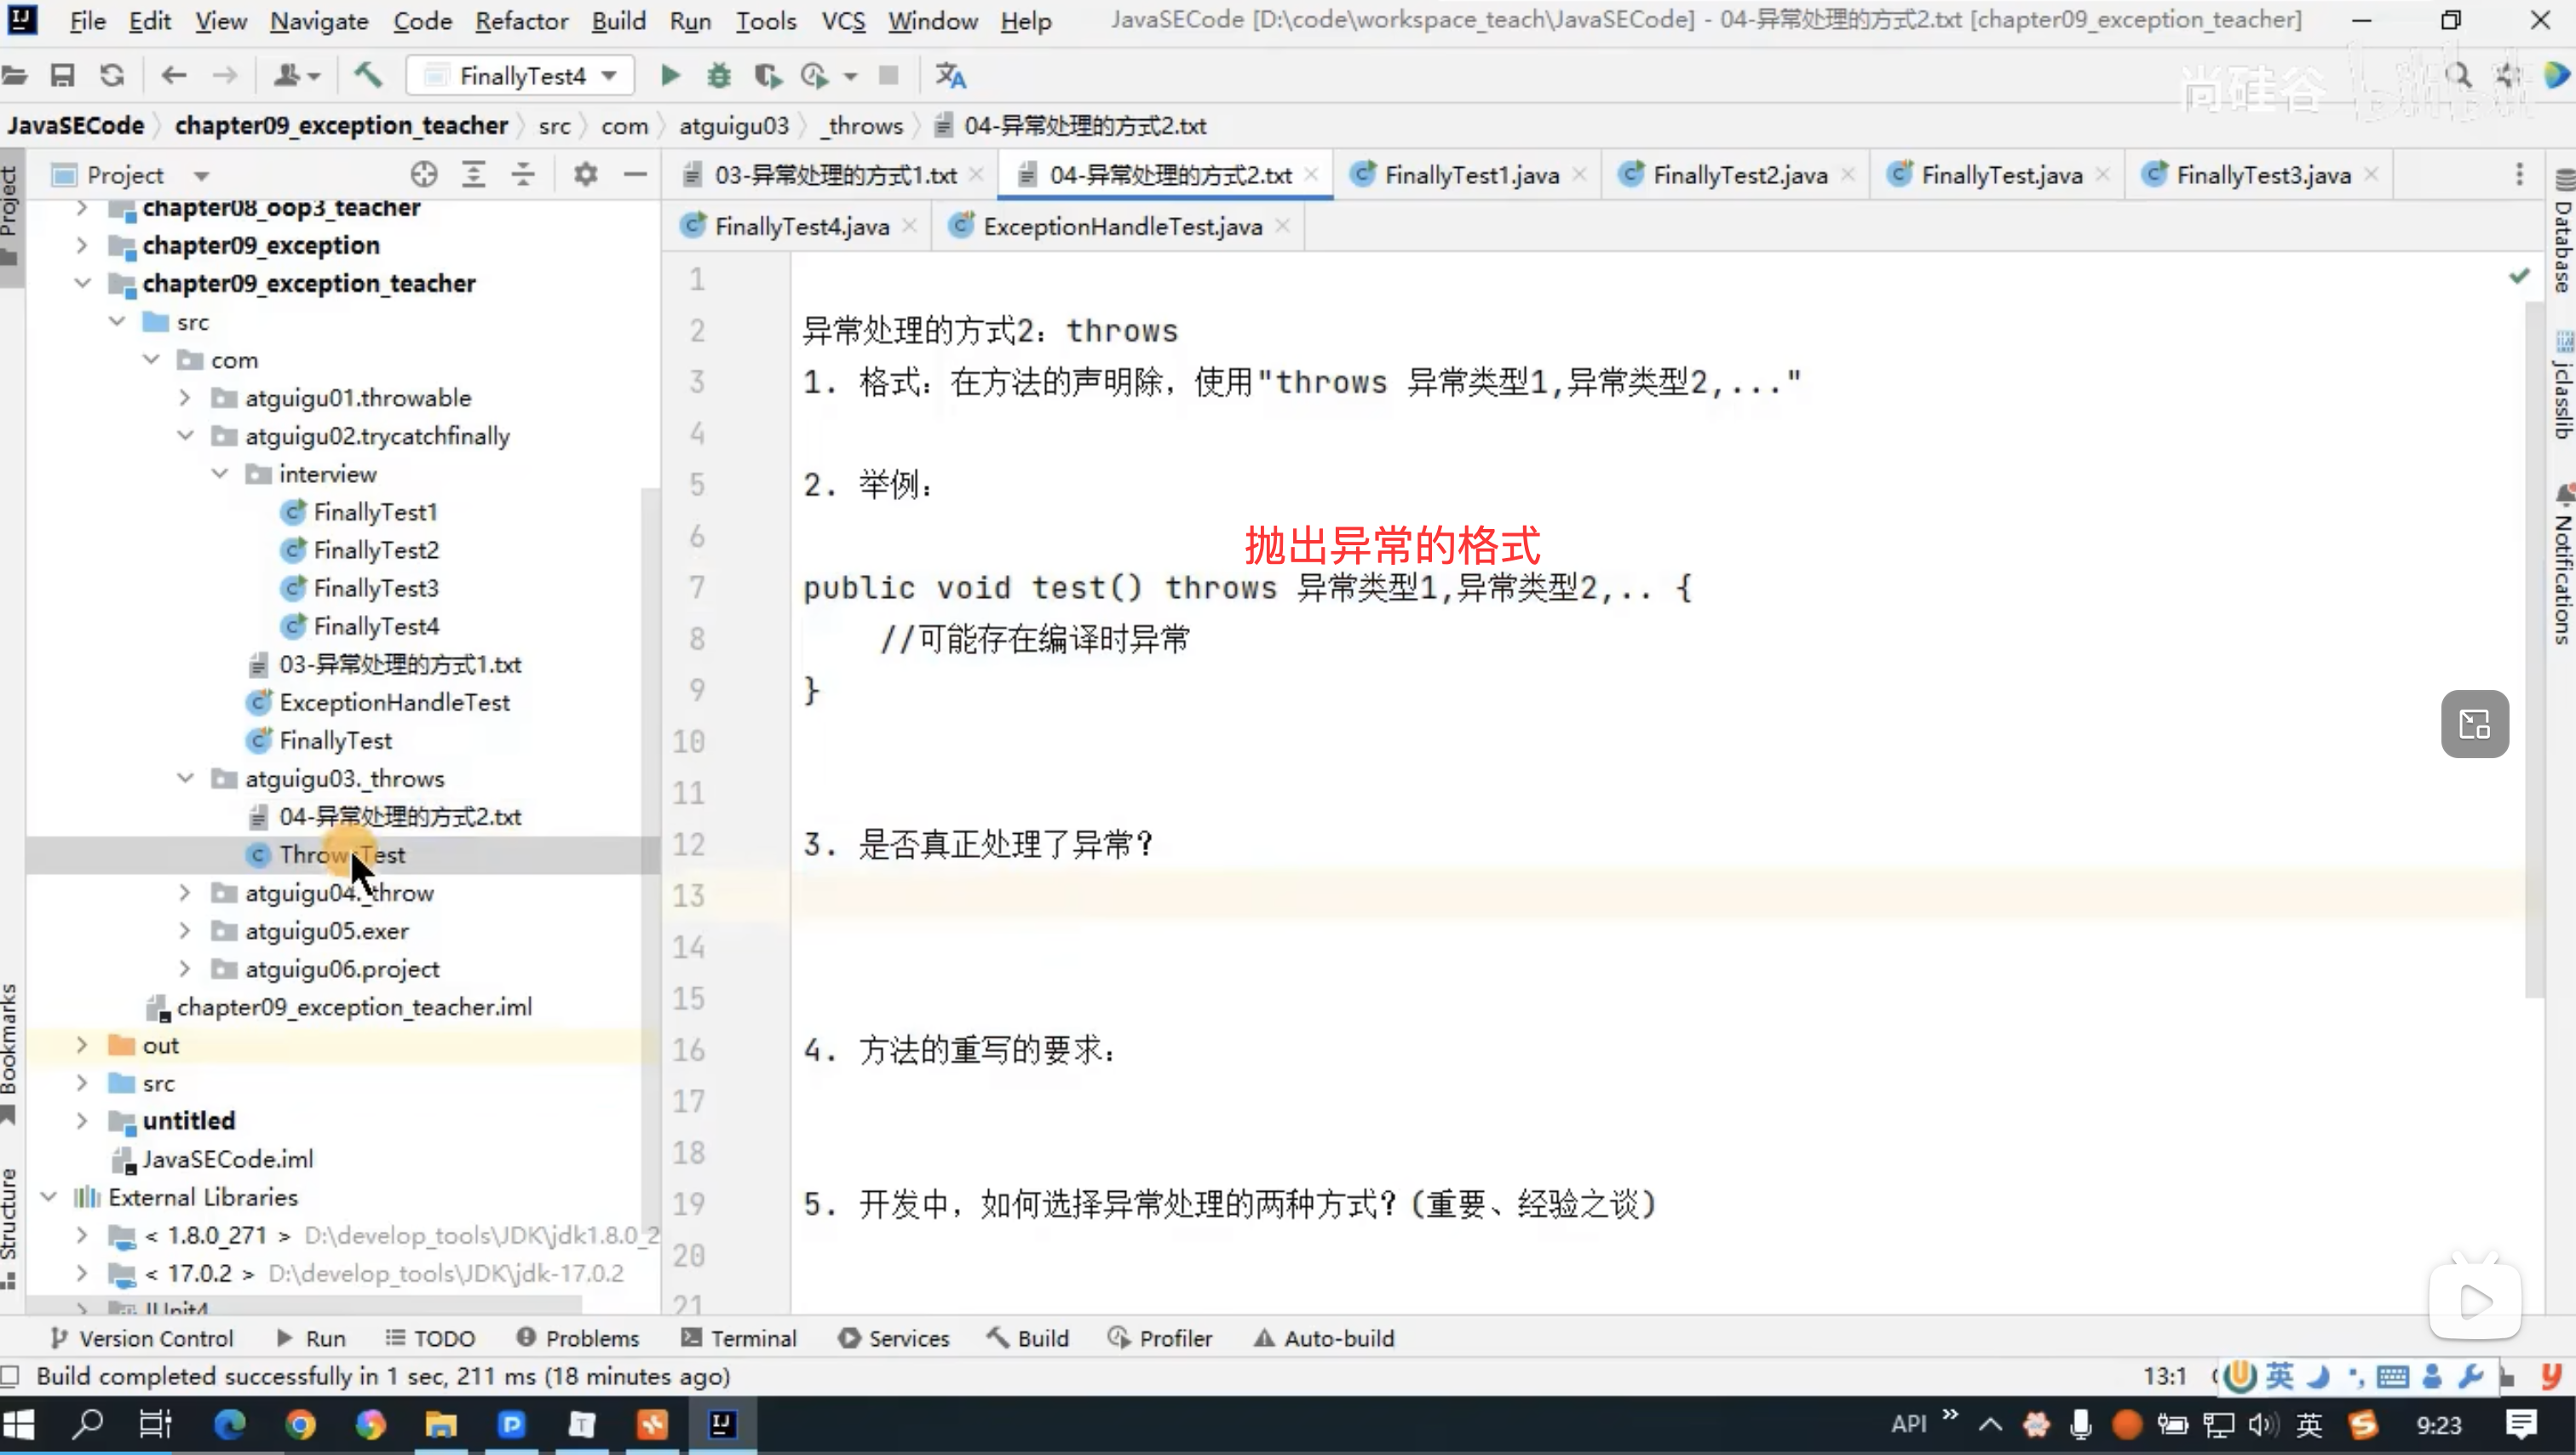The image size is (2576, 1455).
Task: Click Run with Coverage shield icon
Action: click(767, 76)
